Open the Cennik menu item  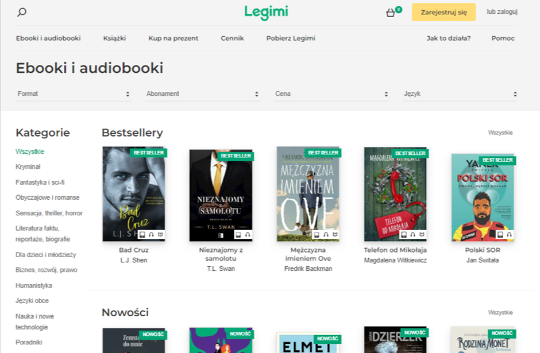[232, 38]
